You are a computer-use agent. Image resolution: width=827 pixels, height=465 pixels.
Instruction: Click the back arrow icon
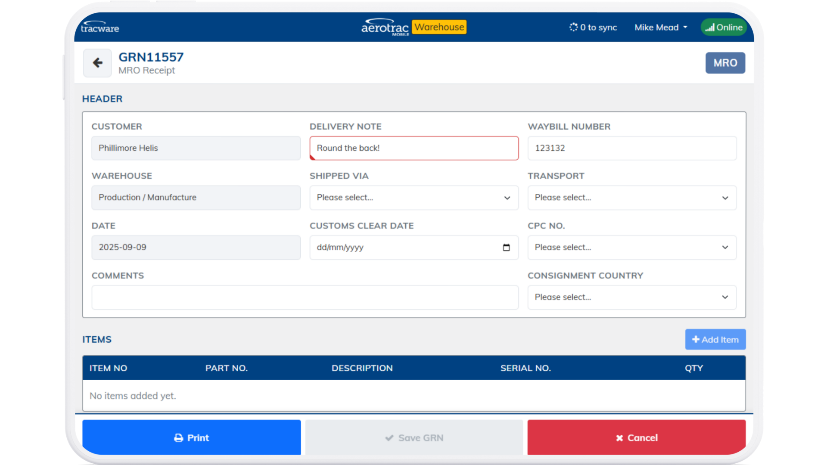[x=97, y=63]
